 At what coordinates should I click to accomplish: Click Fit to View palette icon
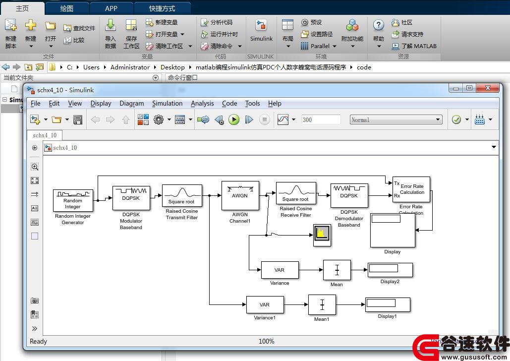coord(35,180)
